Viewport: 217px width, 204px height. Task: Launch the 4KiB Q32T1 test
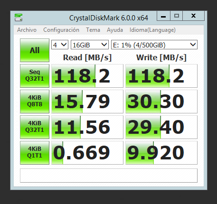(35, 127)
